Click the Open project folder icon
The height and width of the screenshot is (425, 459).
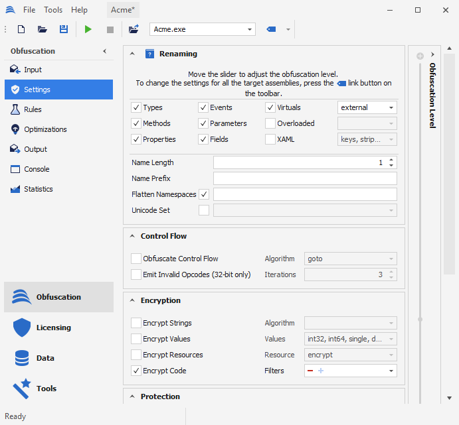[x=43, y=29]
